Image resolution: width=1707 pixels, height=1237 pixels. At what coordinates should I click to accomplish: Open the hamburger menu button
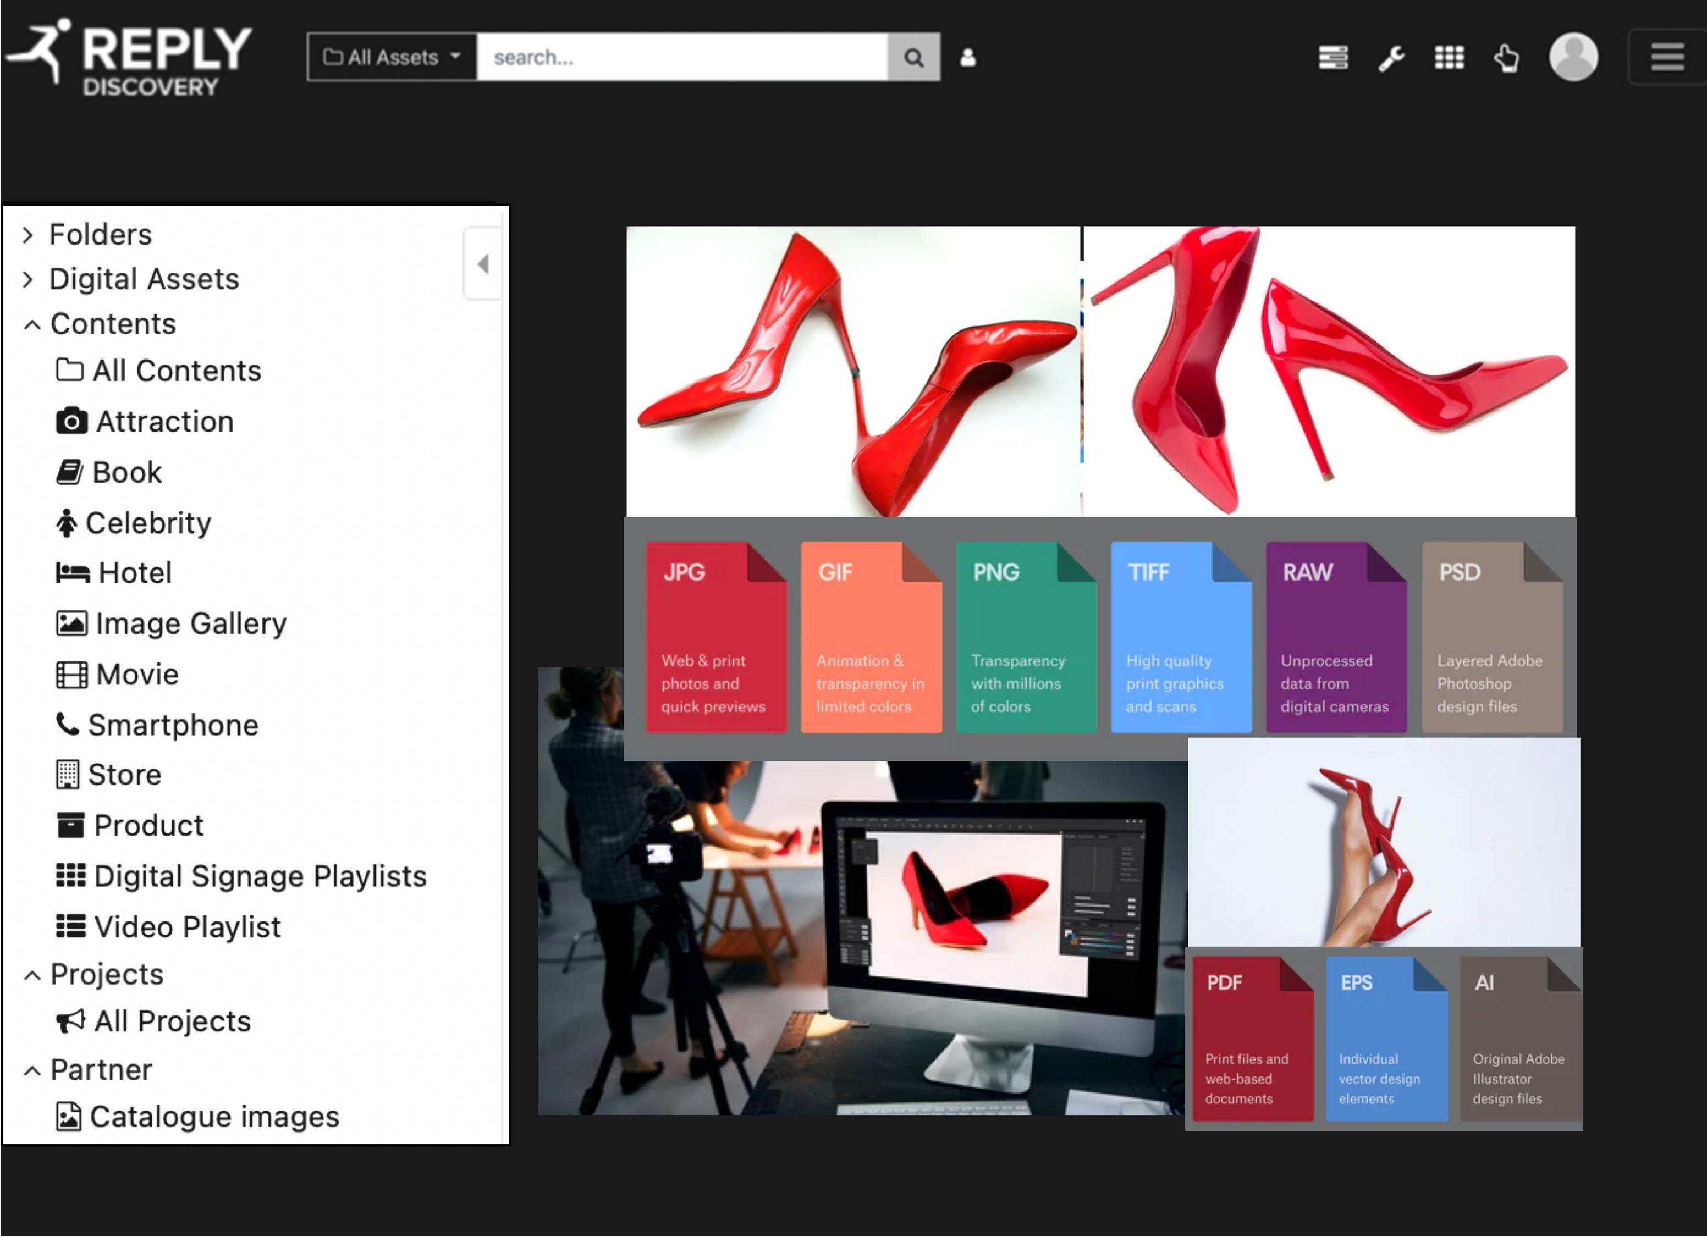(x=1667, y=57)
